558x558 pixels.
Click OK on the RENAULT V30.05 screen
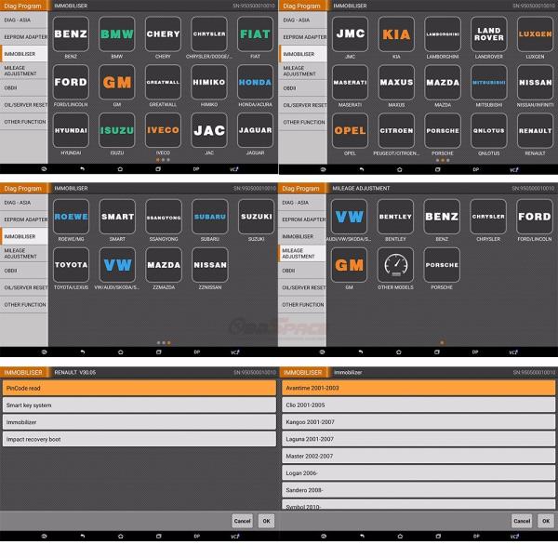pyautogui.click(x=266, y=521)
